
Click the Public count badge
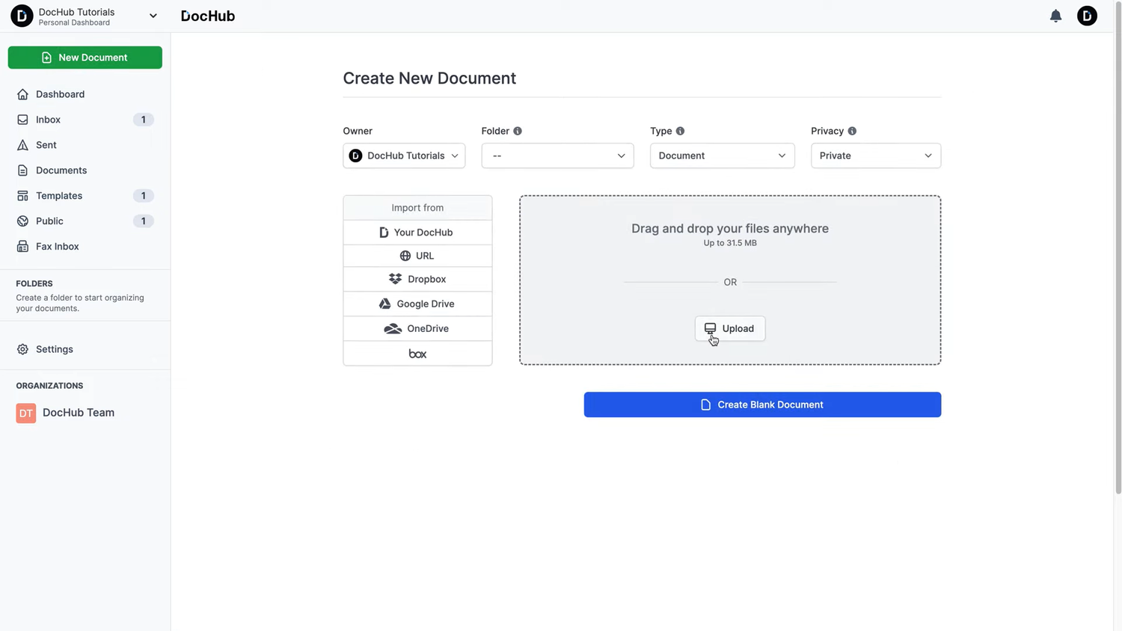144,221
